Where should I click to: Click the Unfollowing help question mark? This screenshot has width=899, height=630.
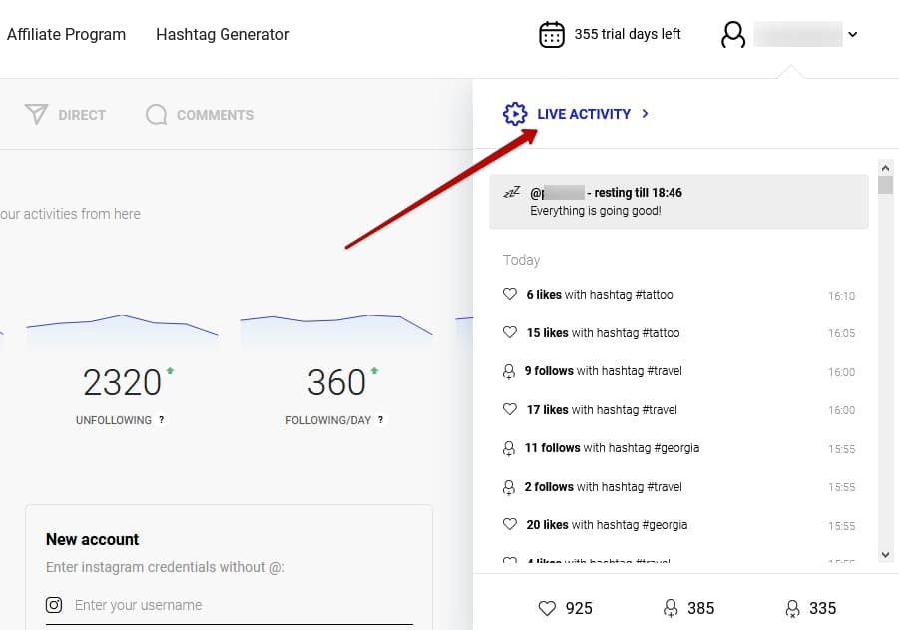click(161, 420)
